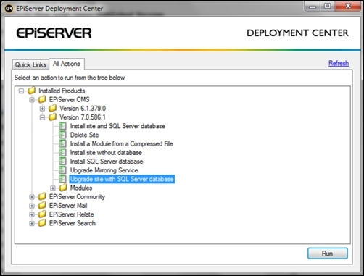Select the Modules tree label
This screenshot has height=276, width=364.
[x=81, y=188]
